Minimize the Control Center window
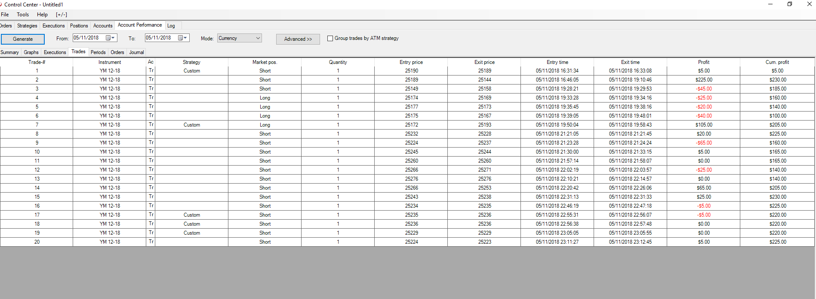This screenshot has height=299, width=816. (x=770, y=4)
